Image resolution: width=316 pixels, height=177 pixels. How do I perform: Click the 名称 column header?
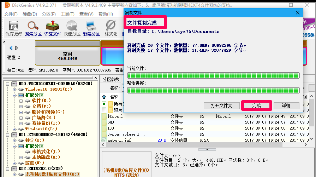pos(114,97)
